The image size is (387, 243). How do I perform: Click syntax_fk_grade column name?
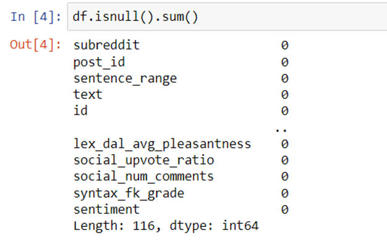129,193
